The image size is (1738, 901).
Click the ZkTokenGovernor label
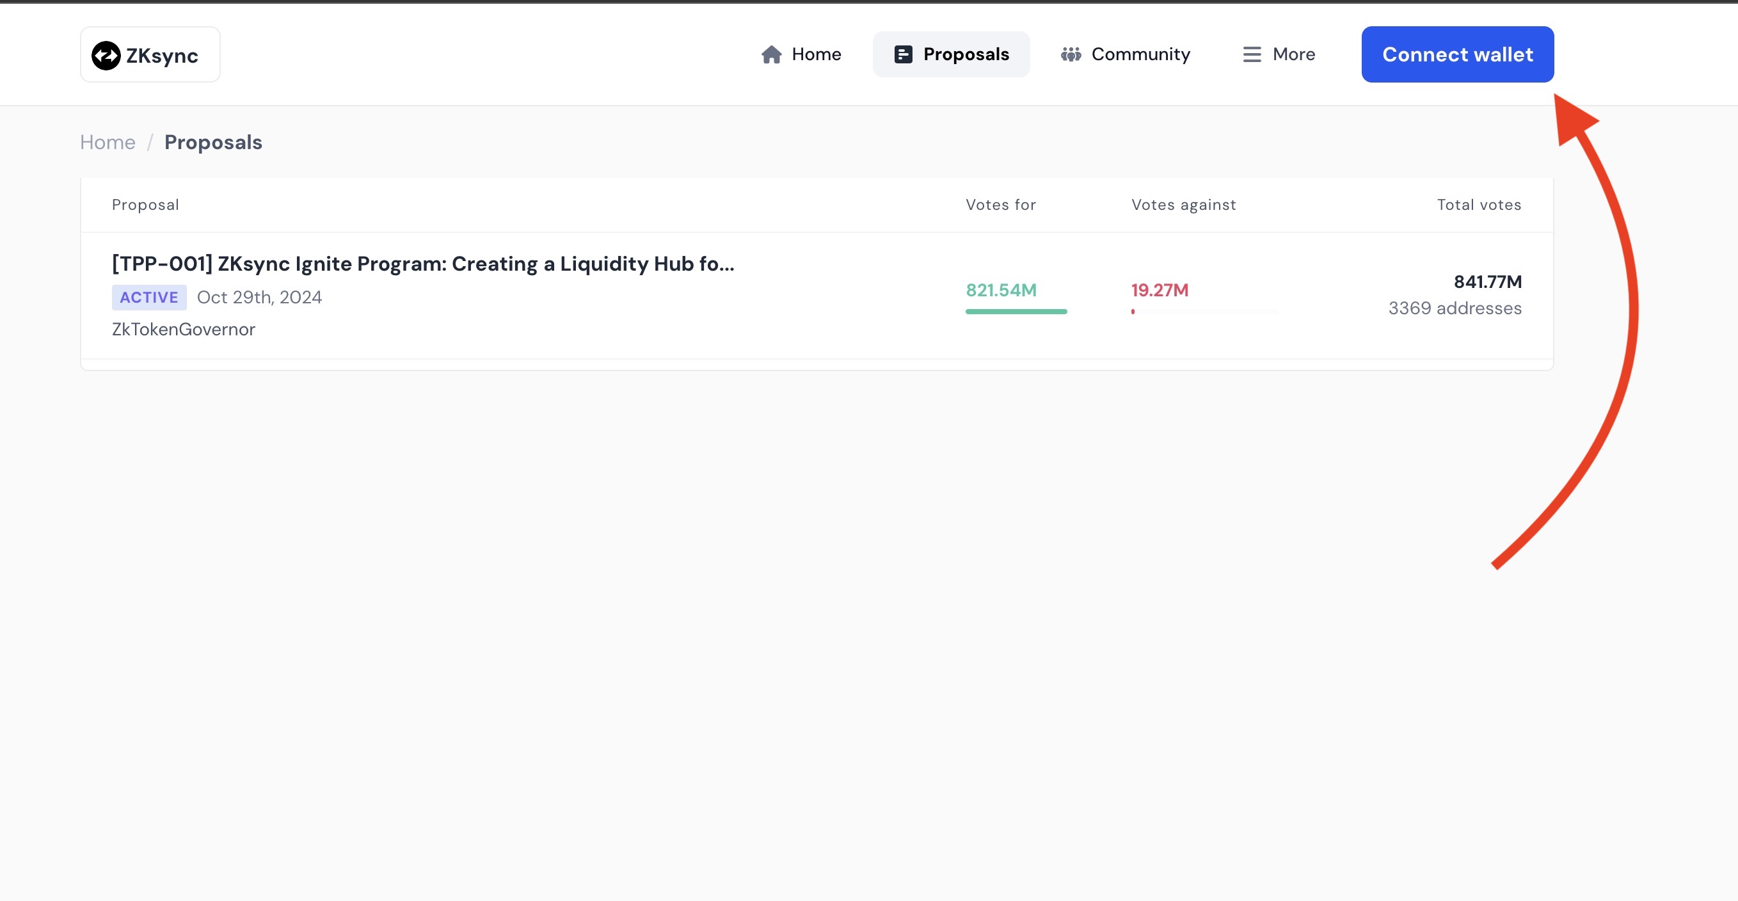tap(184, 330)
